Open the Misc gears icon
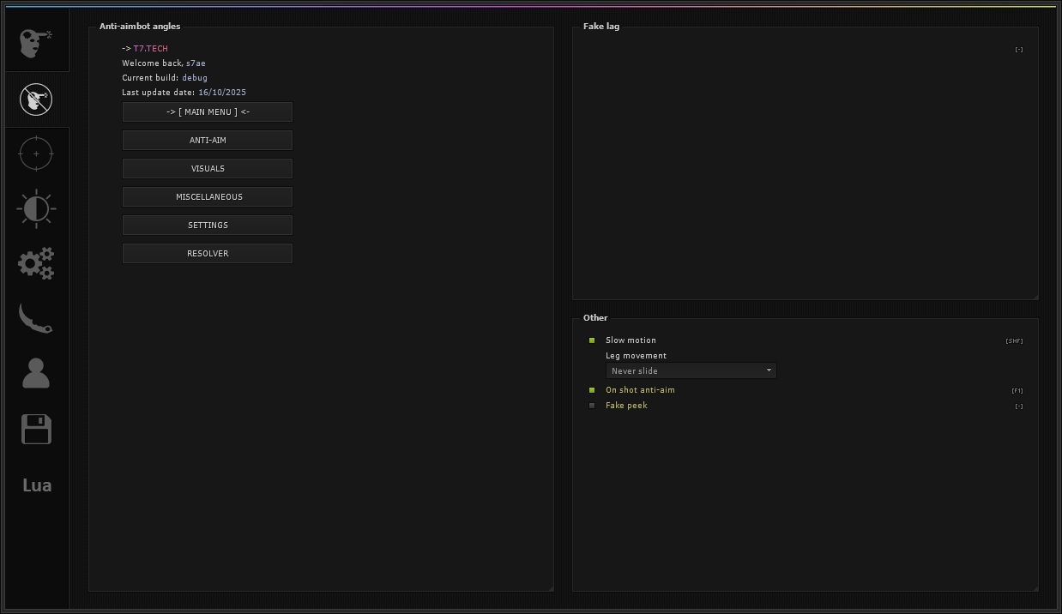This screenshot has height=614, width=1062. point(36,263)
